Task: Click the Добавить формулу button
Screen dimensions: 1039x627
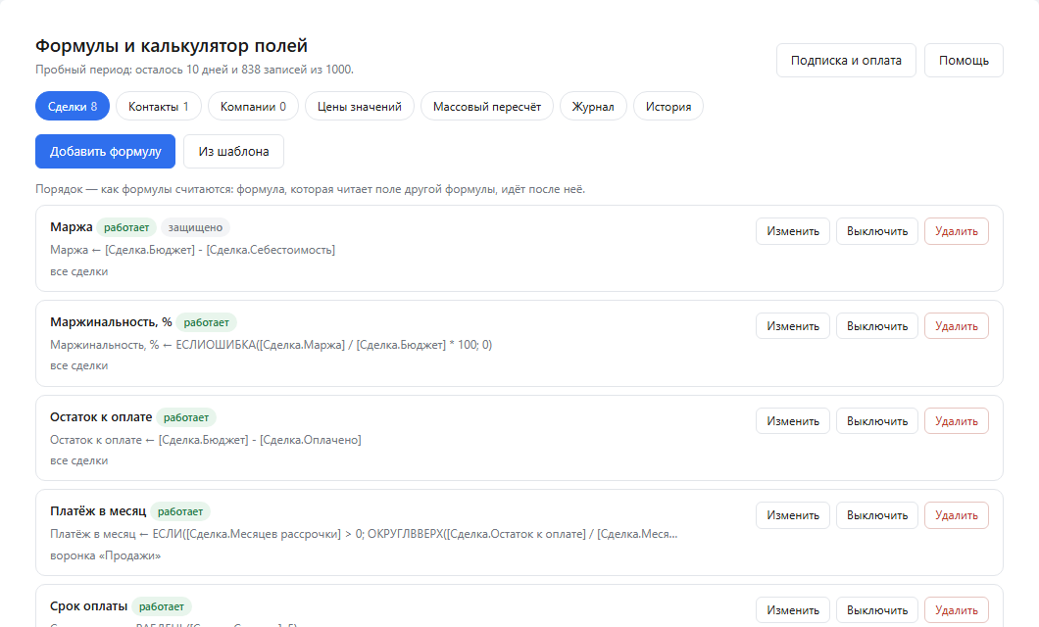Action: click(x=105, y=152)
